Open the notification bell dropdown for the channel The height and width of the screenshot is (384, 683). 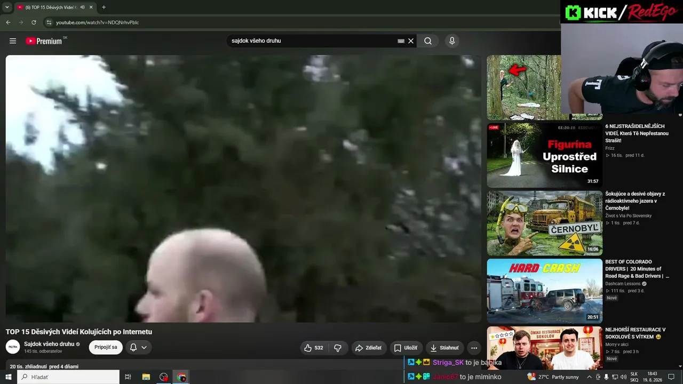tap(138, 348)
